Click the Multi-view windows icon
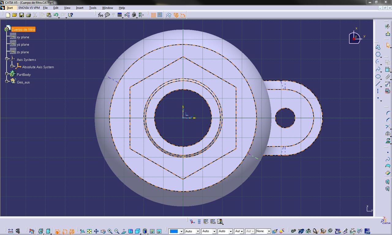This screenshot has width=392, height=235. [130, 231]
